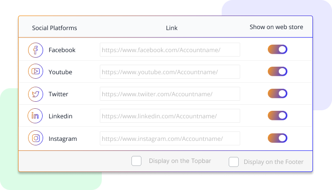Screen dimensions: 332x190
Task: Click the Show on web store header
Action: coord(276,27)
